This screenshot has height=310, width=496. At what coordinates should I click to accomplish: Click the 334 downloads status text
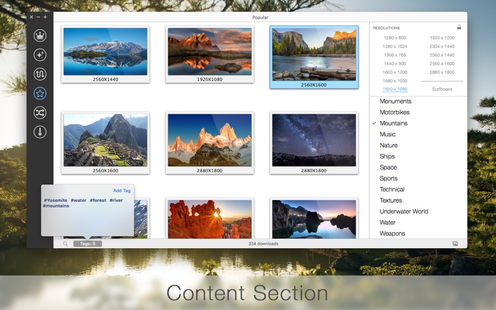tap(263, 244)
